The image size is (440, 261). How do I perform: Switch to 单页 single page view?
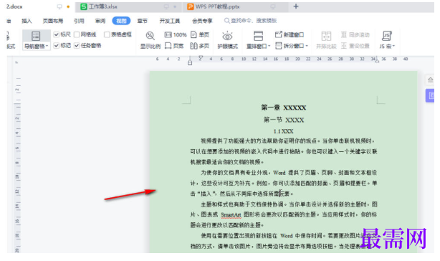(200, 35)
